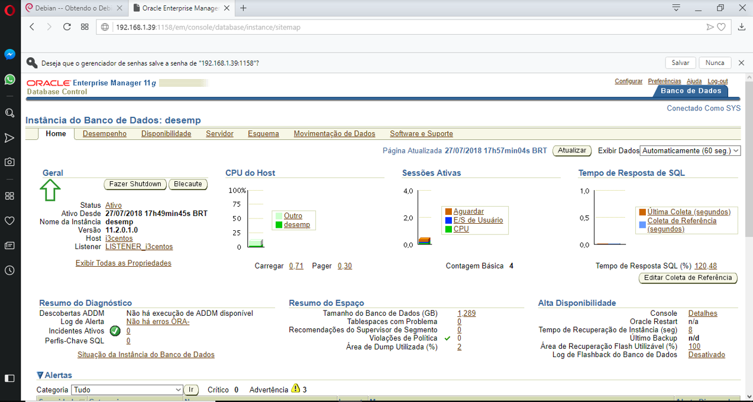Image resolution: width=753 pixels, height=402 pixels.
Task: Click the Log-out link
Action: click(x=718, y=81)
